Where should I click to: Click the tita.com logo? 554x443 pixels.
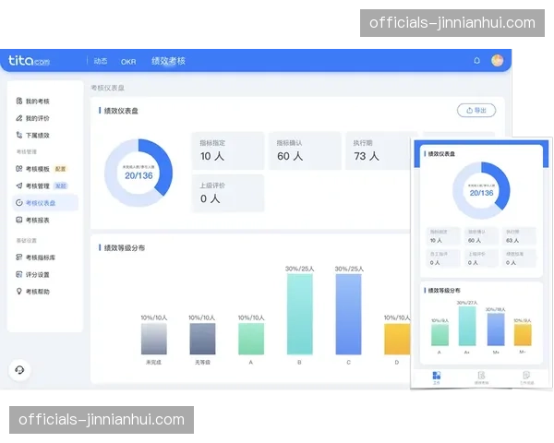tap(30, 61)
